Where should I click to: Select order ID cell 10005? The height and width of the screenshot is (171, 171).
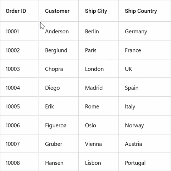19,106
